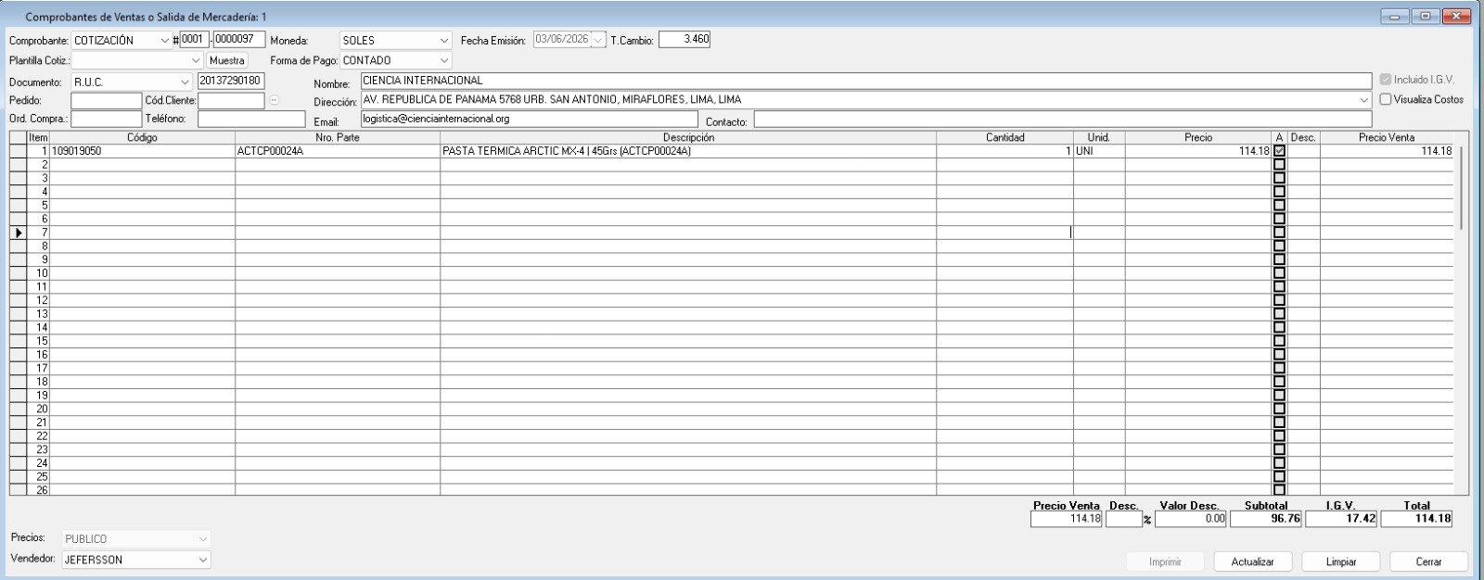Click the Ord. Compra input field
The image size is (1484, 580).
(106, 119)
